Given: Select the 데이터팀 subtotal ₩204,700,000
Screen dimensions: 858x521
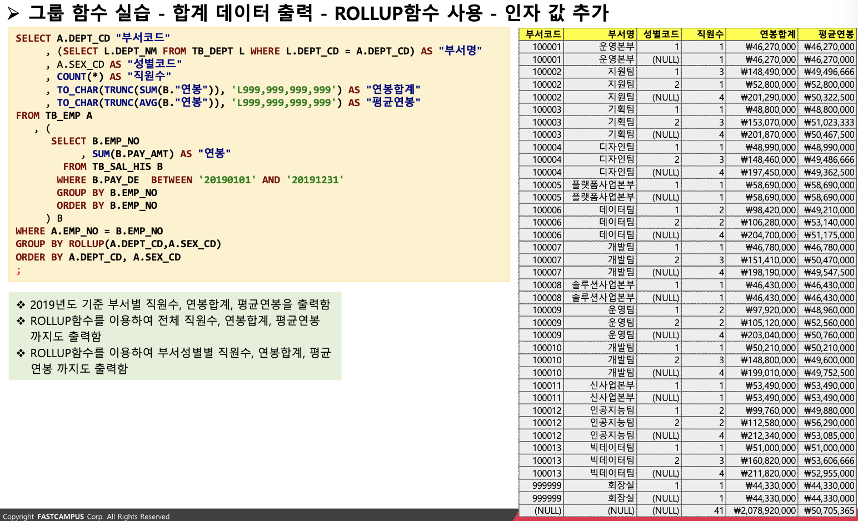Looking at the screenshot, I should click(762, 235).
